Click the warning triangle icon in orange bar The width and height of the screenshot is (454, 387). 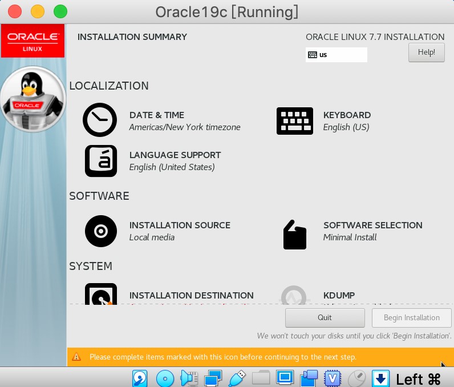[x=76, y=357]
